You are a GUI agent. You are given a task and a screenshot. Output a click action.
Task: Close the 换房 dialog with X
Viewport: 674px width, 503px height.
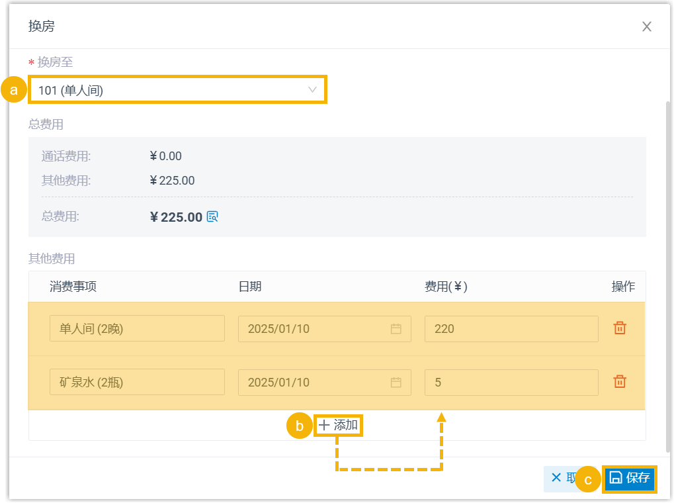(x=647, y=26)
